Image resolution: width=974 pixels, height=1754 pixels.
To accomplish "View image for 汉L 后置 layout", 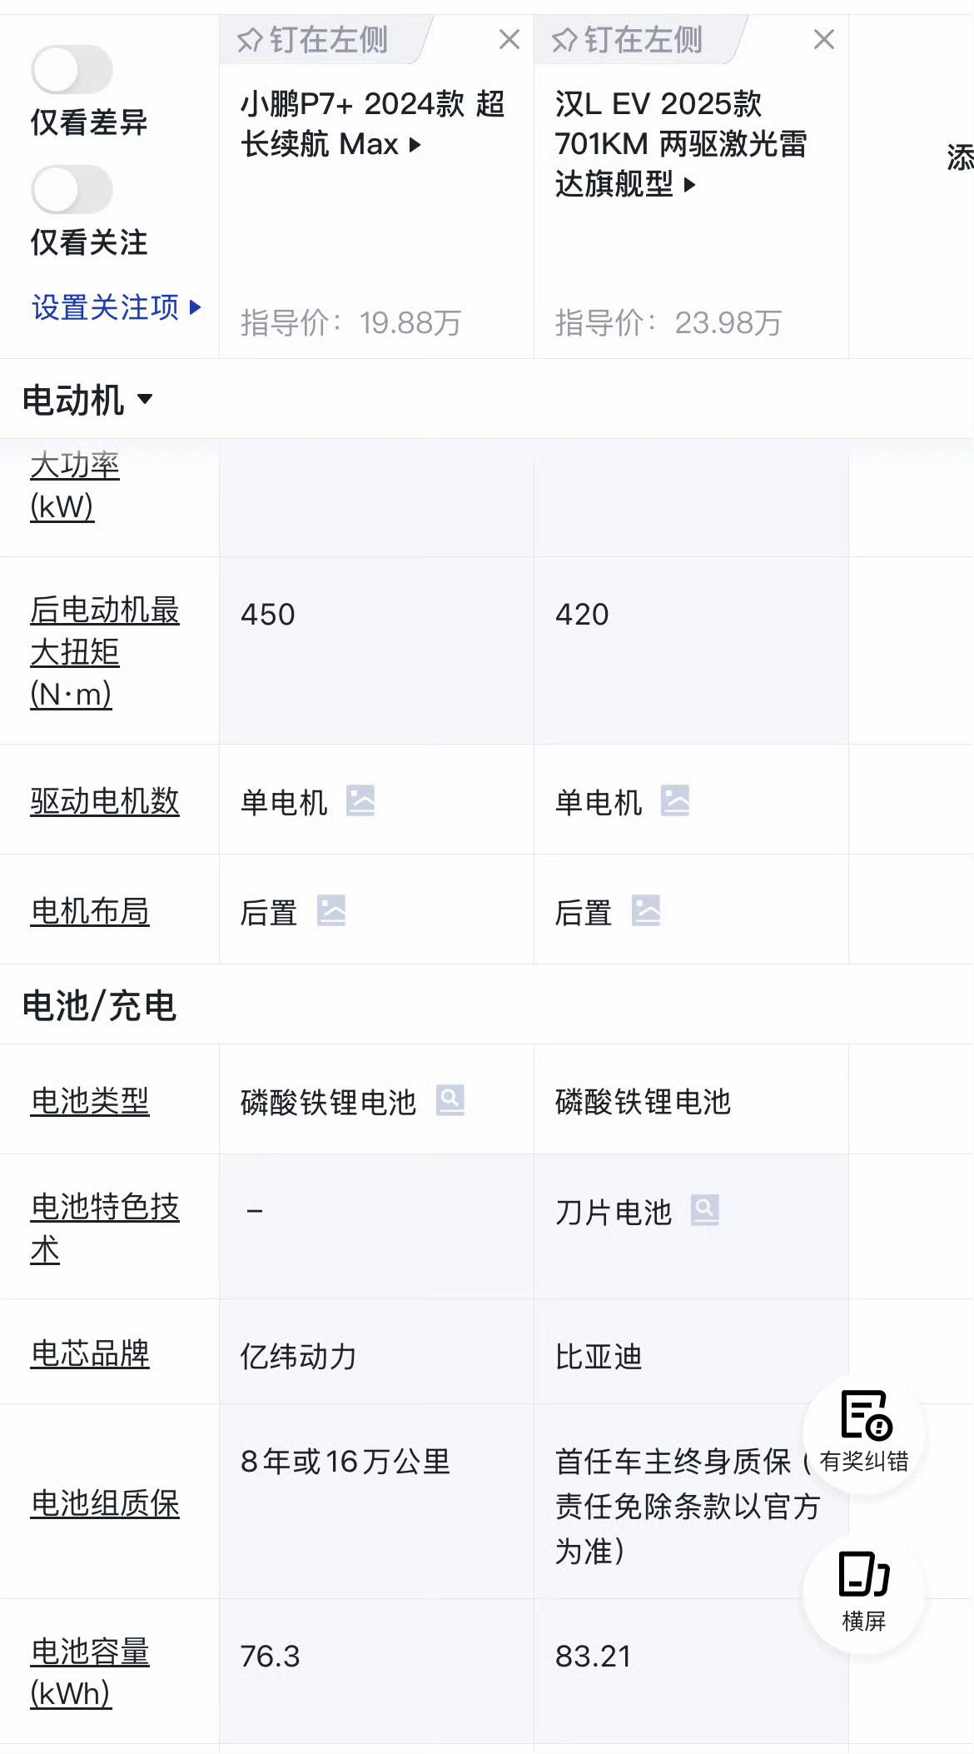I will [646, 911].
